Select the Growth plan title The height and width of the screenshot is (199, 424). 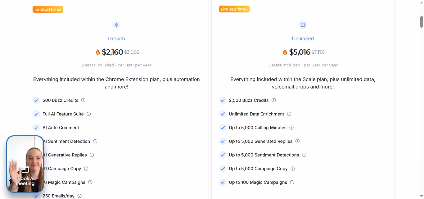click(116, 38)
